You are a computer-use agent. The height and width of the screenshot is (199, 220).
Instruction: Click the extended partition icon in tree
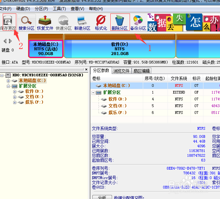15,86
